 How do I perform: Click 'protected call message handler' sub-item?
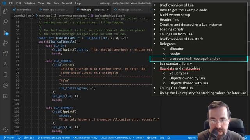click(195, 59)
